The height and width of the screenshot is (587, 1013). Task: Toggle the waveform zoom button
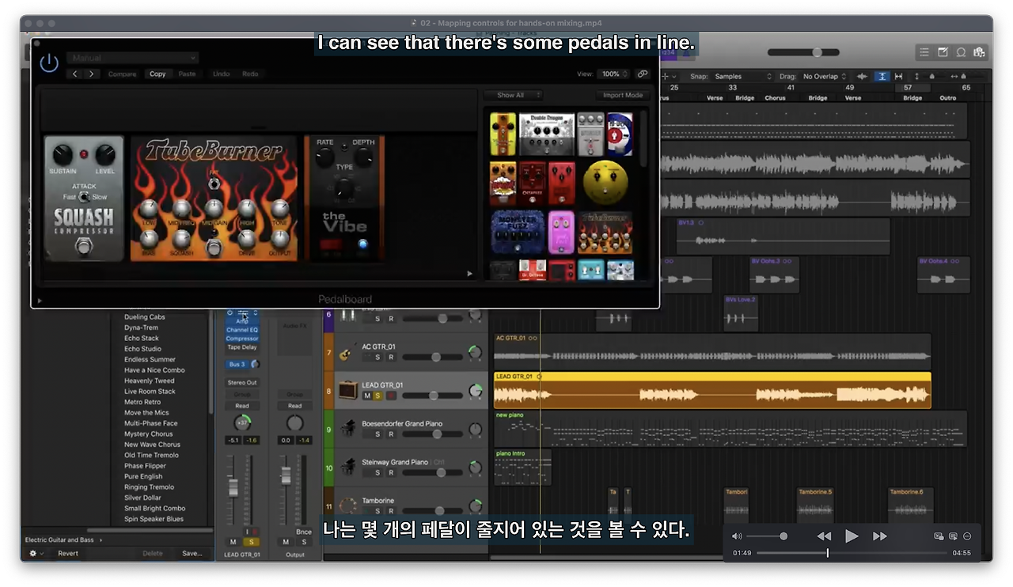point(863,77)
